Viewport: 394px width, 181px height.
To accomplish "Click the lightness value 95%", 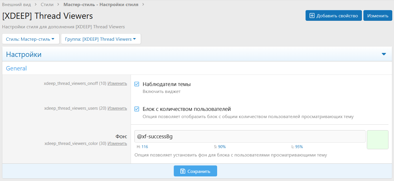I will coord(299,147).
